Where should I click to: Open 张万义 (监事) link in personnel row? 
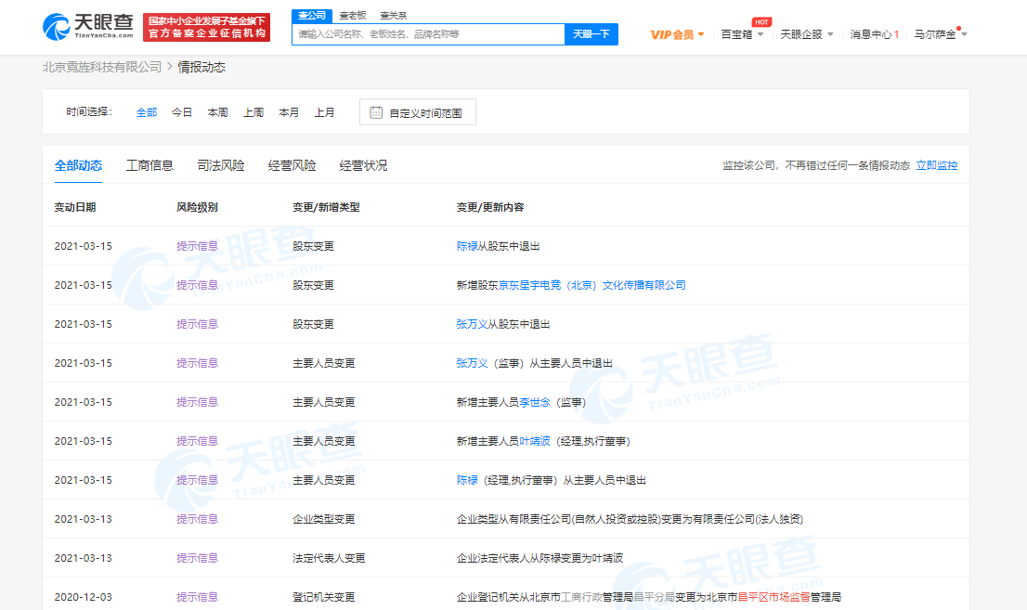pyautogui.click(x=472, y=363)
